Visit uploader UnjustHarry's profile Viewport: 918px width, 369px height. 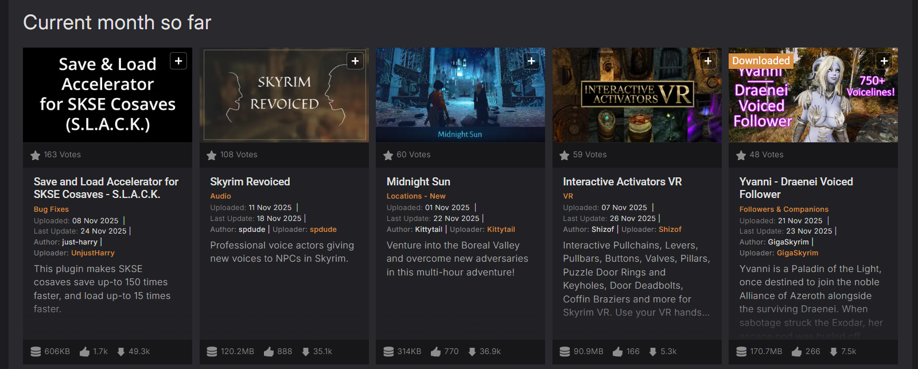click(93, 253)
